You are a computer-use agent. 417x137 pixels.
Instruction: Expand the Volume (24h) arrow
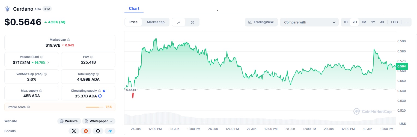tap(49, 62)
